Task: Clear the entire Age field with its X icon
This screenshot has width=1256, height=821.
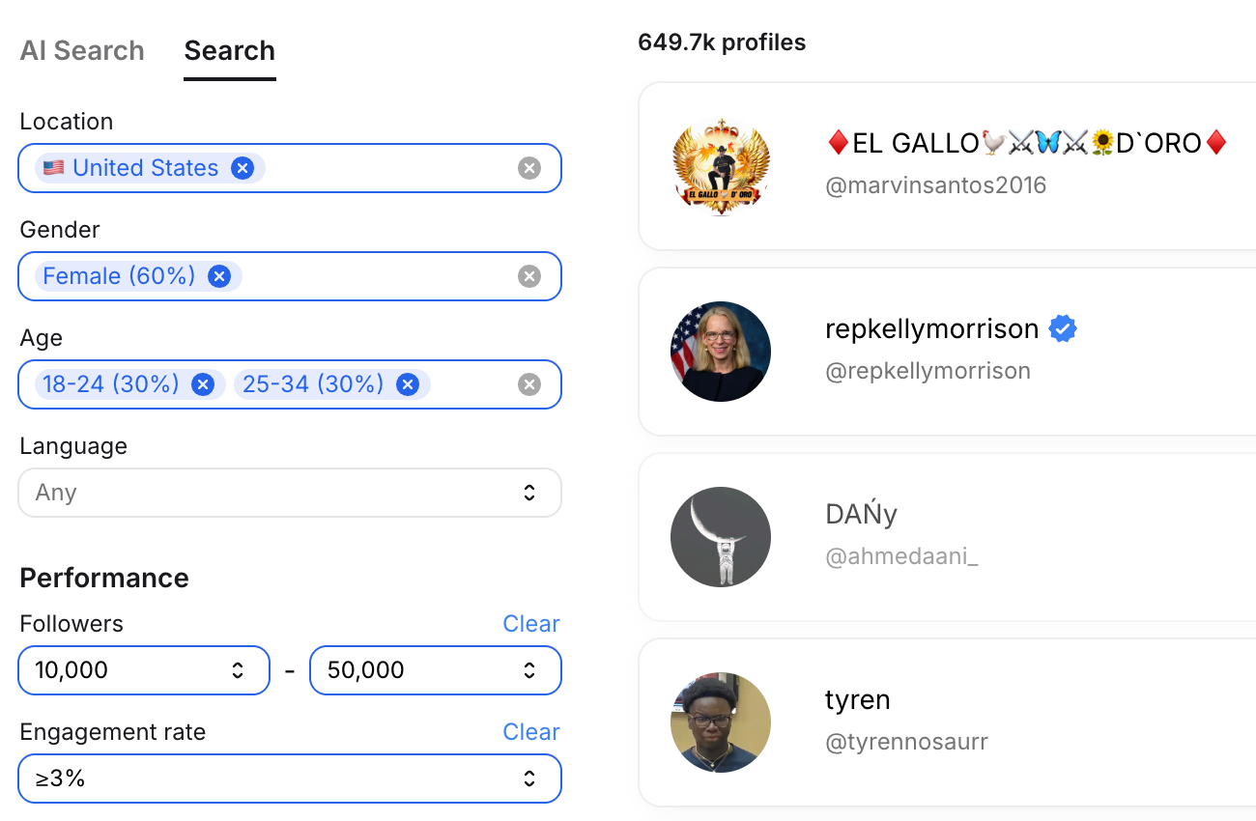Action: click(x=529, y=384)
